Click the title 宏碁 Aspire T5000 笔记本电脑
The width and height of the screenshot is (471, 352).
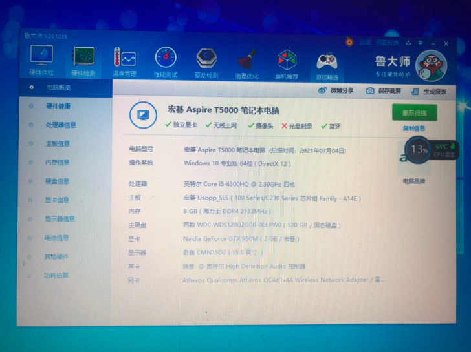pos(223,110)
